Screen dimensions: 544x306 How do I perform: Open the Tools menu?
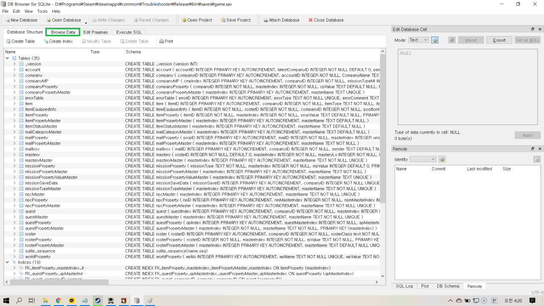[x=42, y=11]
